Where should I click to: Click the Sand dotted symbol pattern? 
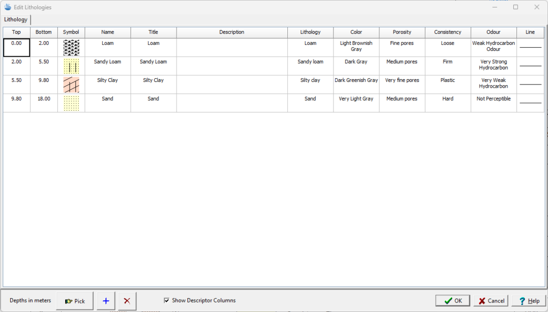[71, 103]
